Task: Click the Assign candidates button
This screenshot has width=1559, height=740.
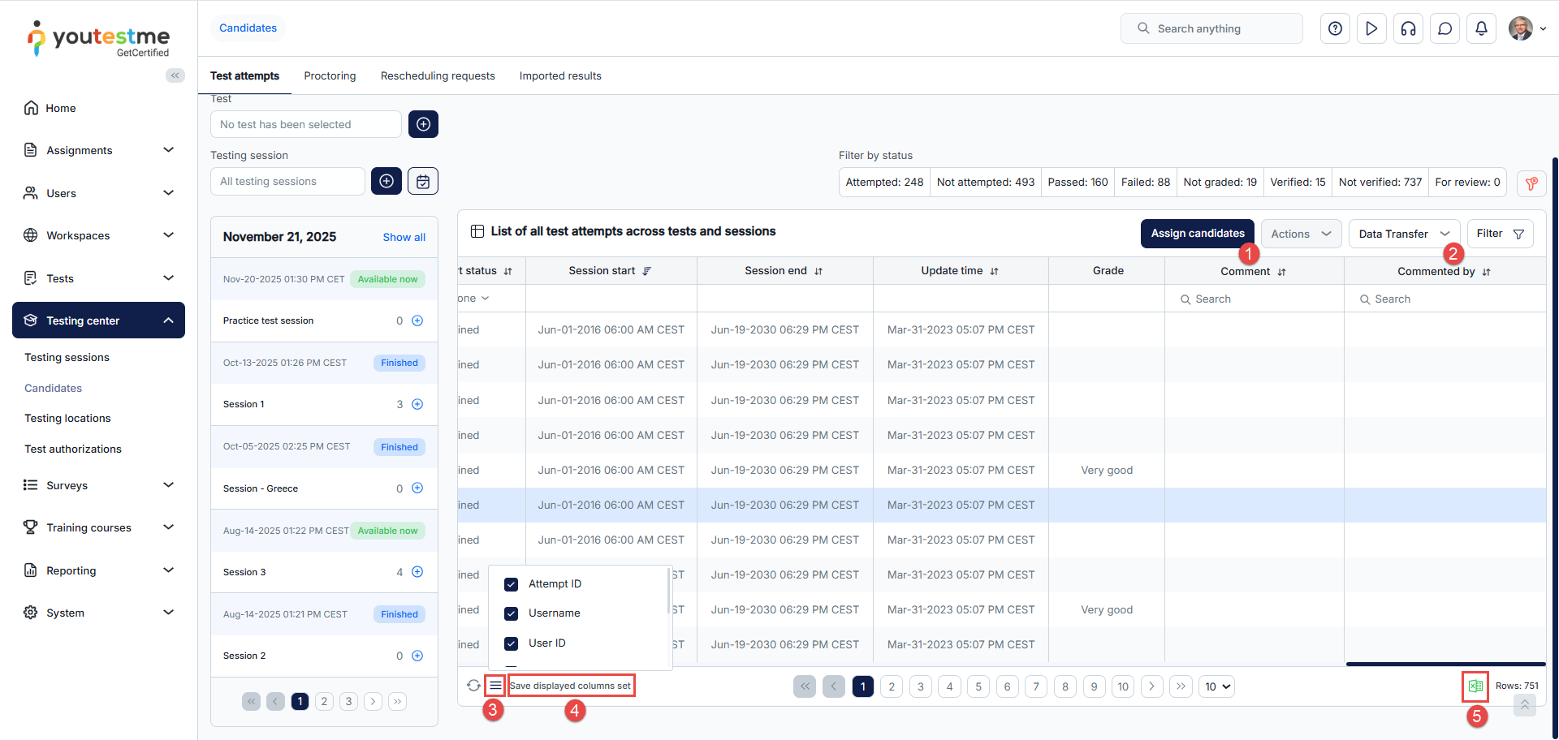Action: tap(1197, 234)
